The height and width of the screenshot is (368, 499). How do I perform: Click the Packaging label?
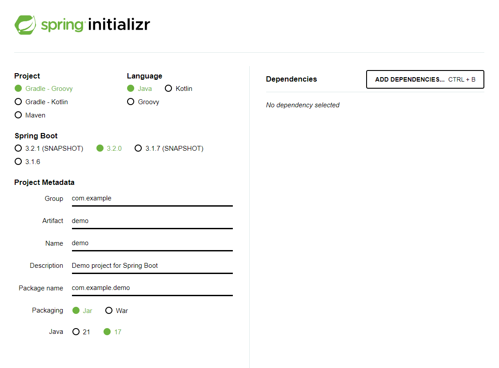pos(48,310)
